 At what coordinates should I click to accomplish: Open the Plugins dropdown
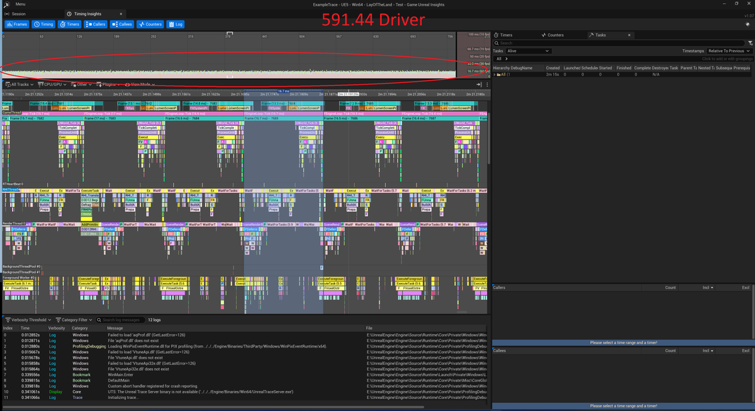tap(108, 84)
